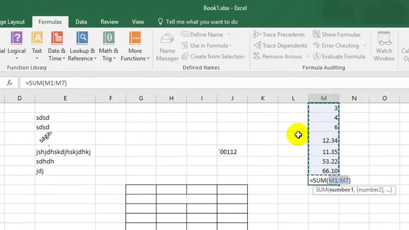This screenshot has width=409, height=230.
Task: Switch to the Data ribbon tab
Action: tap(81, 22)
